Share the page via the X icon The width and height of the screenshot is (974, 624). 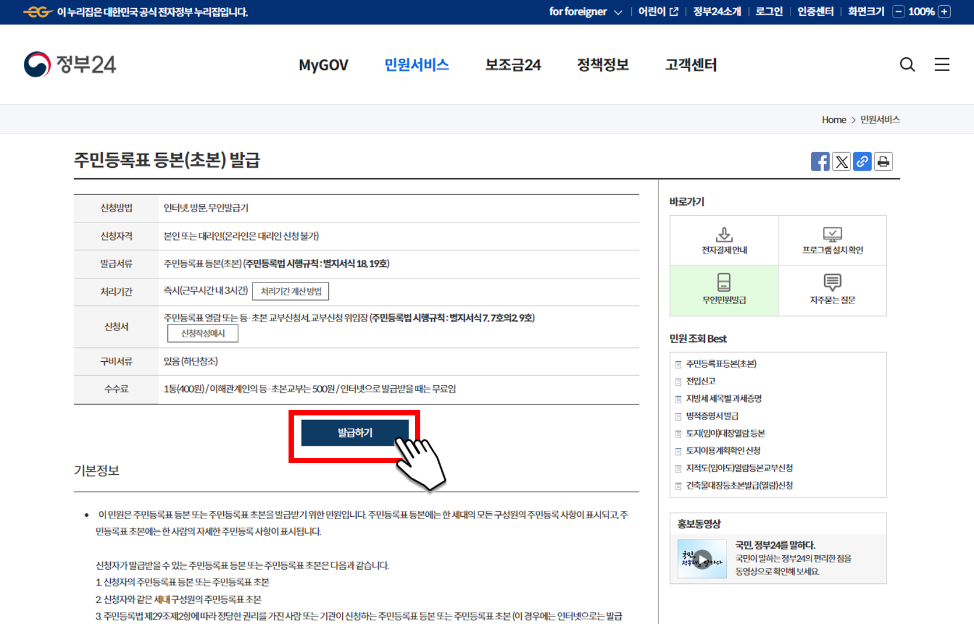click(841, 161)
